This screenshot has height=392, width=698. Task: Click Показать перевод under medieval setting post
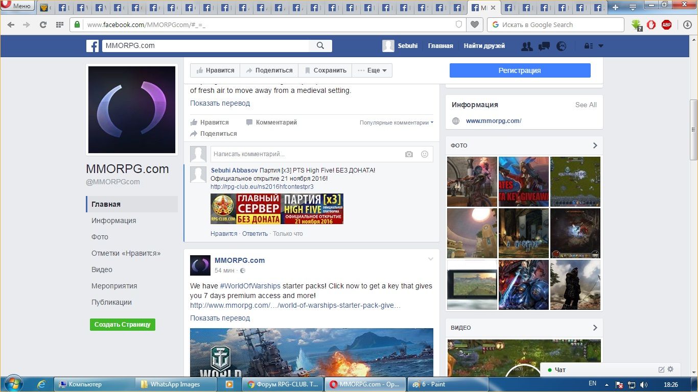coord(220,103)
